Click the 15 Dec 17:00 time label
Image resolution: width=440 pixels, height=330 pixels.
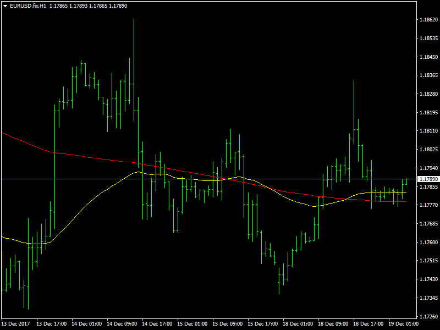click(263, 324)
